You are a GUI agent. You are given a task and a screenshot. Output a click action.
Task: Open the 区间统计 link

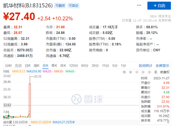tap(145, 66)
